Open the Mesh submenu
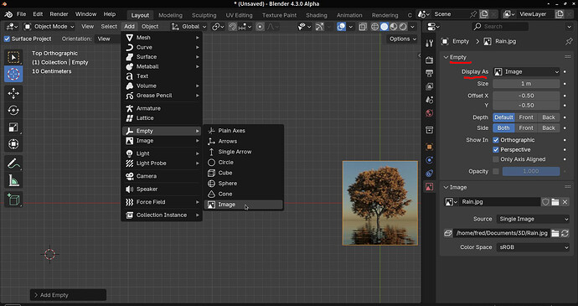Image resolution: width=578 pixels, height=306 pixels. [x=162, y=38]
